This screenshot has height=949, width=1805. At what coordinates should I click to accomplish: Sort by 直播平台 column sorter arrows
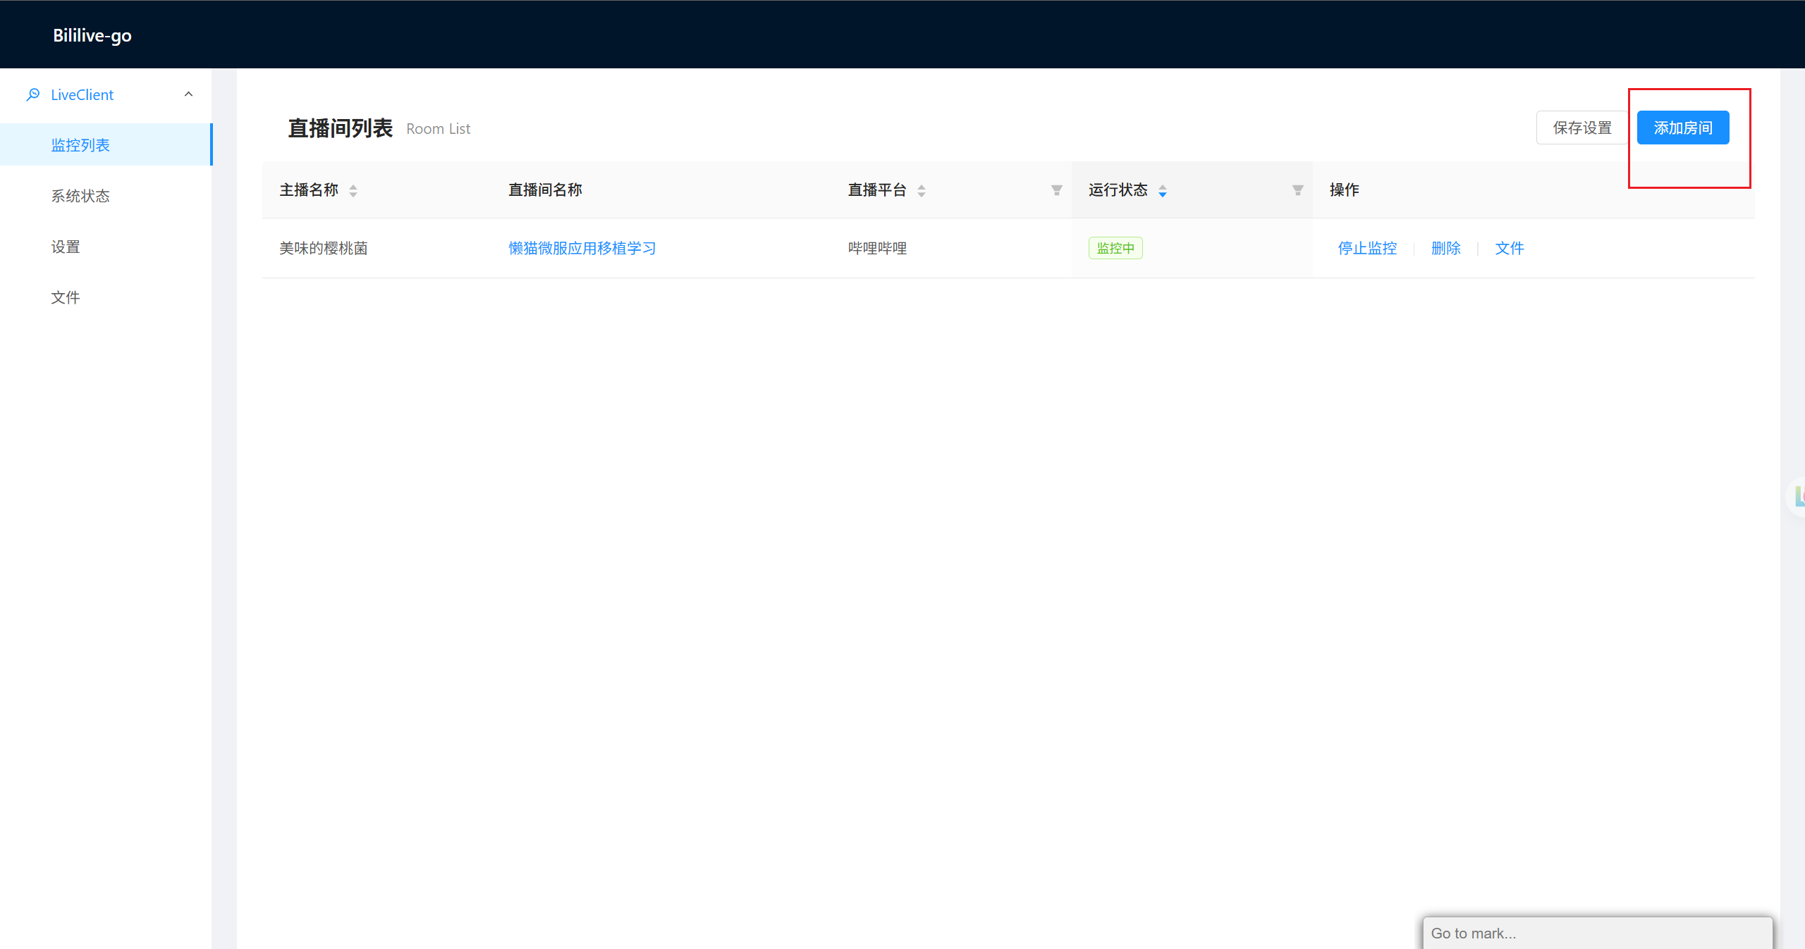tap(922, 190)
